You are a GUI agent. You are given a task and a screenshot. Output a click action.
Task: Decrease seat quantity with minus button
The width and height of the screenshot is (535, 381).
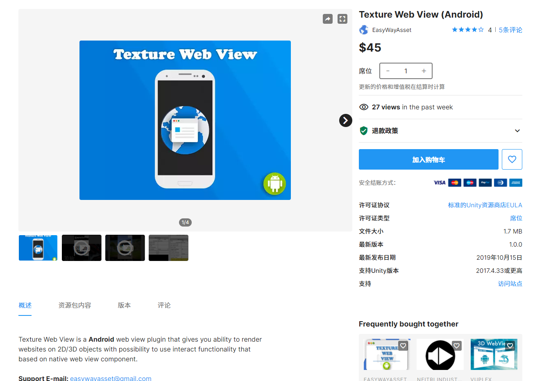[x=388, y=71]
